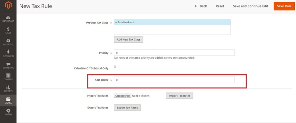The width and height of the screenshot is (296, 123).
Task: Click the Calculate Off Subtotal Only label
Action: click(x=91, y=68)
